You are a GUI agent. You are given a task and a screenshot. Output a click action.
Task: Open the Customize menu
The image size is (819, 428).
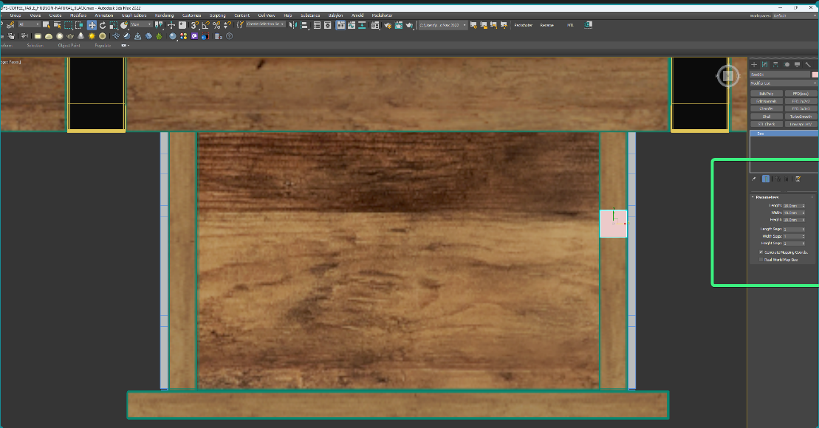(191, 15)
